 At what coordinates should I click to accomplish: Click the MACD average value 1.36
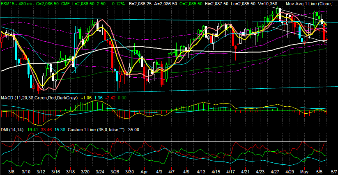click(x=98, y=98)
